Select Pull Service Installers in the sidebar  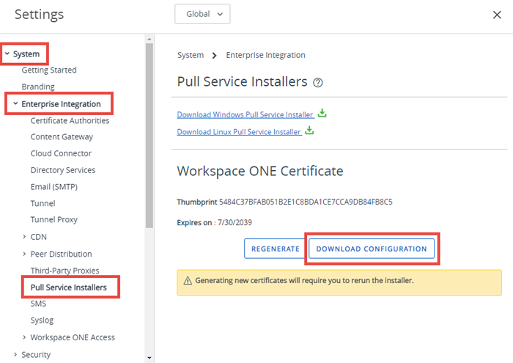tap(69, 287)
